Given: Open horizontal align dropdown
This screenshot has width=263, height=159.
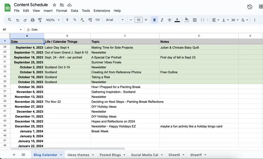Looking at the screenshot, I should [x=216, y=20].
